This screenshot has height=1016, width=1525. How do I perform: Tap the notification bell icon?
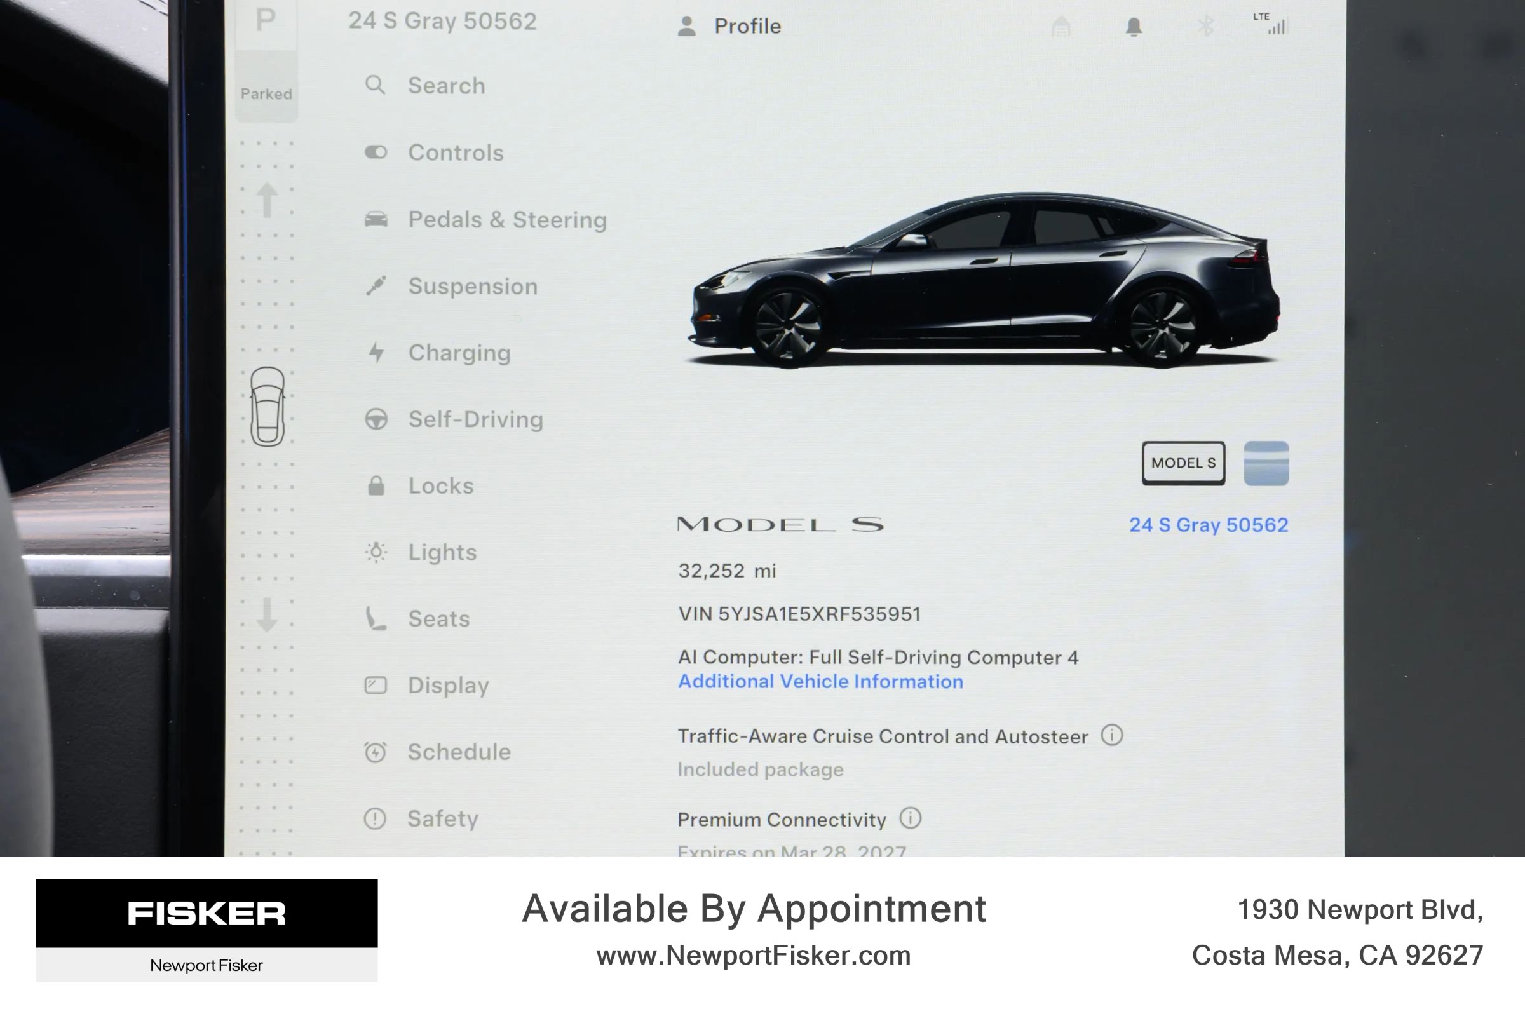coord(1133,27)
